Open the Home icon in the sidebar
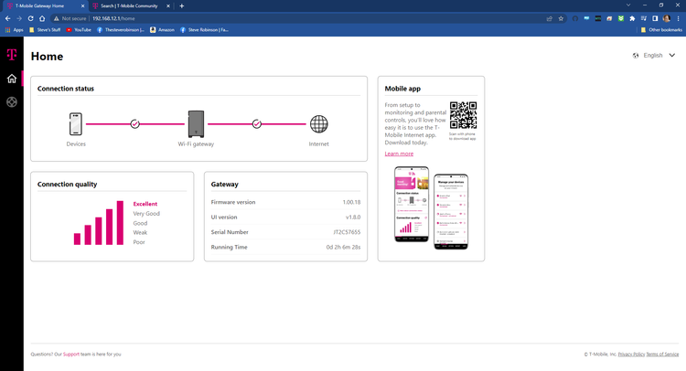The image size is (686, 371). [x=12, y=79]
